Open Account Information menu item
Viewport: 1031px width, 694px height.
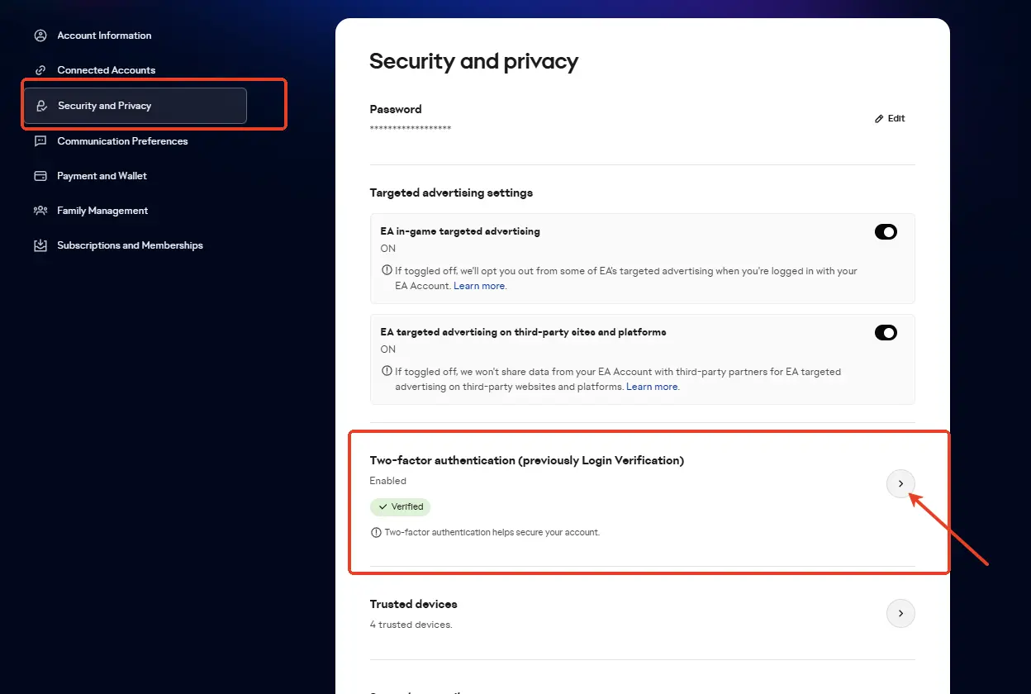pos(104,36)
